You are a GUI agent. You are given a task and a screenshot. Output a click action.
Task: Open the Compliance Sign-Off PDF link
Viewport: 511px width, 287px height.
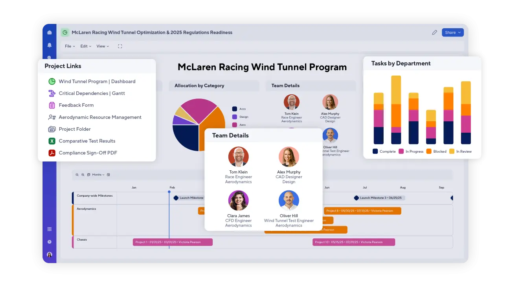click(88, 153)
